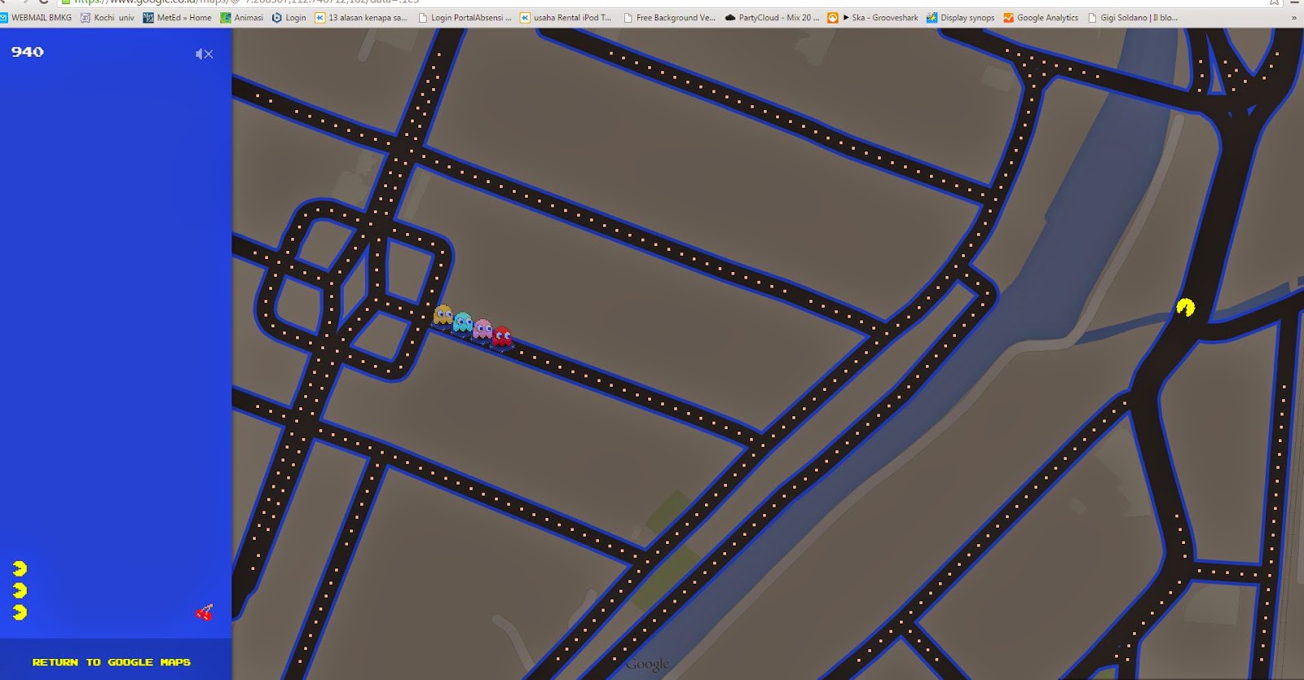Click Return to Google Maps
This screenshot has height=680, width=1304.
pos(112,662)
